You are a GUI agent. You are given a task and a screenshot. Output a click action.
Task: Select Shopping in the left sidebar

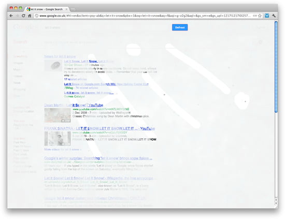point(19,90)
